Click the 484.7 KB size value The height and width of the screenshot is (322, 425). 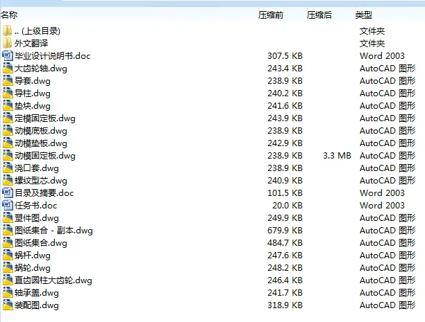point(285,242)
